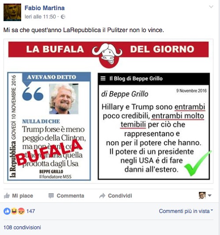Expand 'Commenti più in vista' sort dropdown
Viewport: 220px width, 235px height.
click(x=186, y=211)
